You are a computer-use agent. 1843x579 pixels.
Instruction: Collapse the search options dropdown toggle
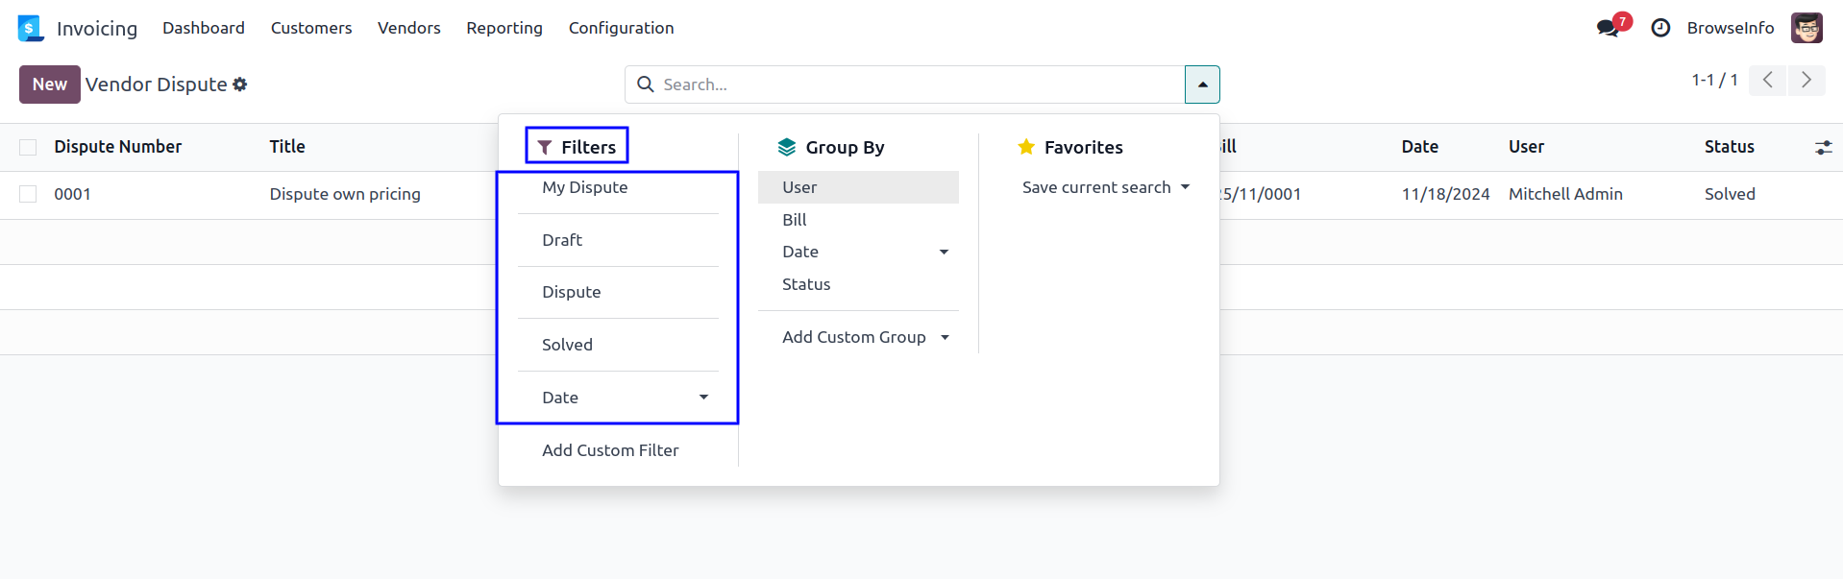click(x=1202, y=84)
